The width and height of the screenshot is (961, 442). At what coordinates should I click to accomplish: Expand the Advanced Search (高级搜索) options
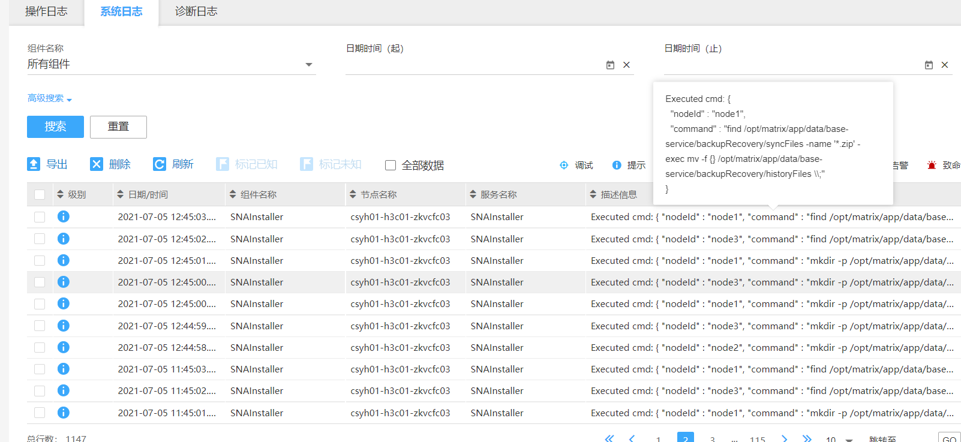[49, 98]
